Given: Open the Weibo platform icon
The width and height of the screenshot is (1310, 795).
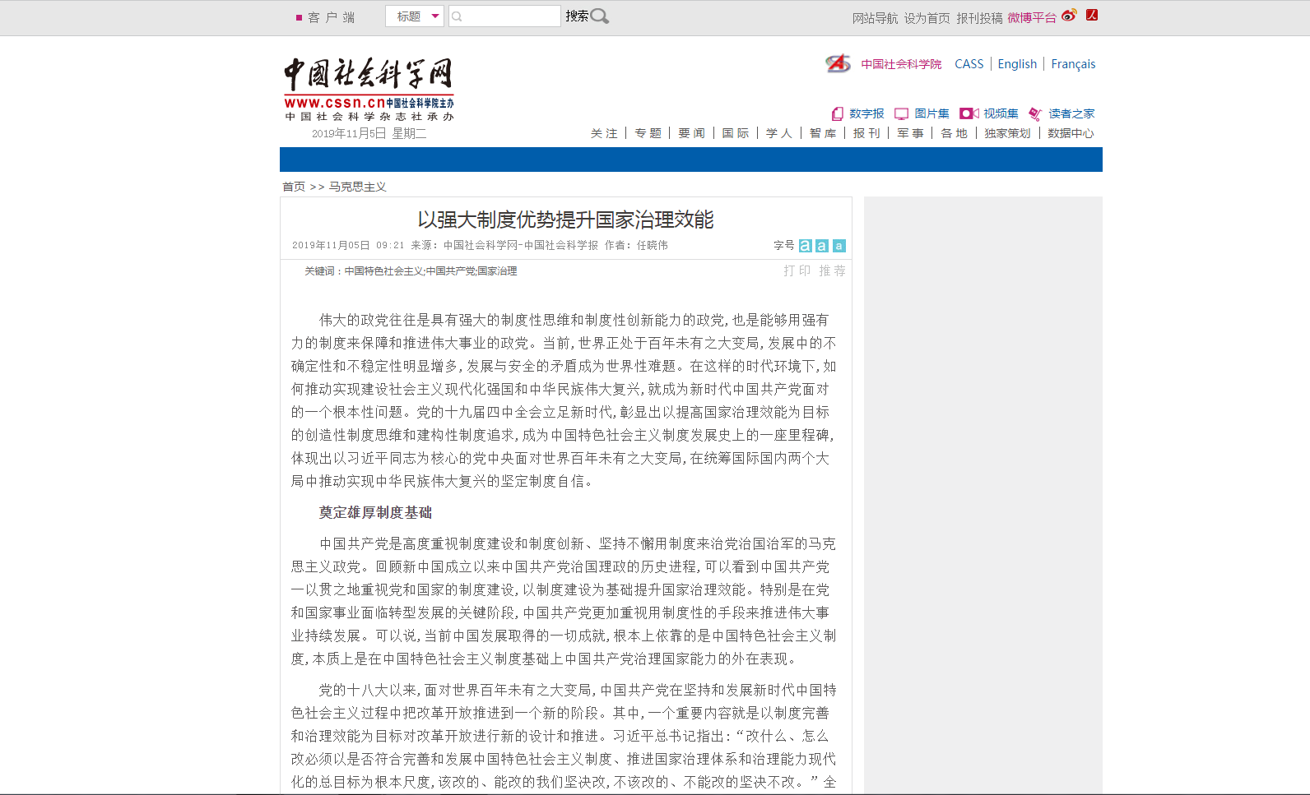Looking at the screenshot, I should (1069, 16).
